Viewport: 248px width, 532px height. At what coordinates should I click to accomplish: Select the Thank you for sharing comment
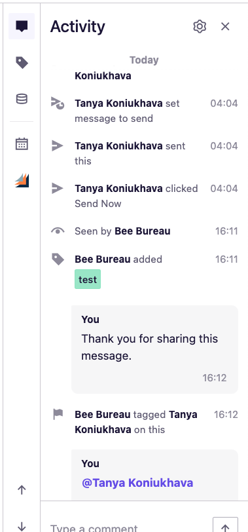coord(155,349)
